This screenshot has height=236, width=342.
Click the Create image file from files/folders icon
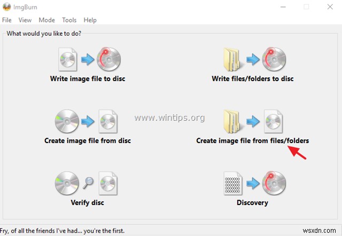253,121
